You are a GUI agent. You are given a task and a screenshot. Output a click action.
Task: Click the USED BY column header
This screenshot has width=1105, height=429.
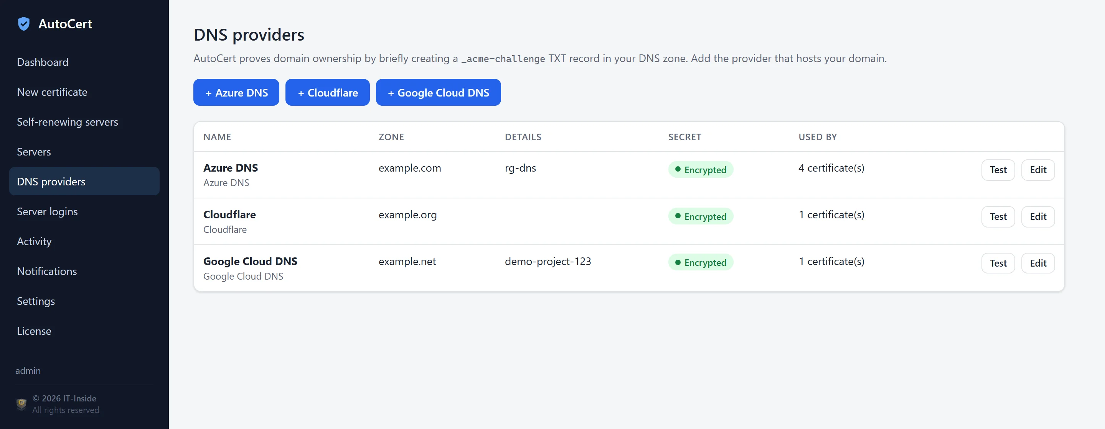(818, 137)
